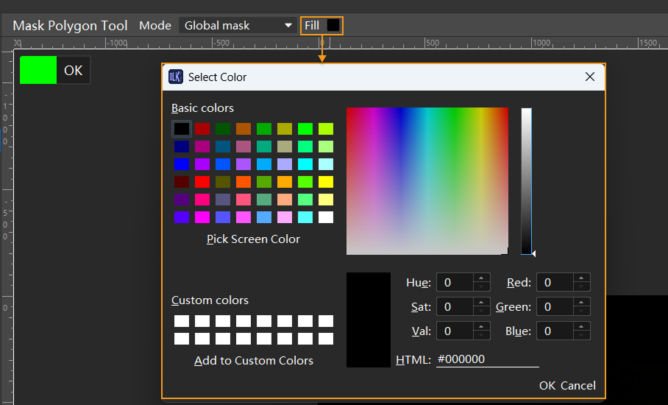The width and height of the screenshot is (668, 405).
Task: Click the HTML hex color field
Action: (x=487, y=359)
